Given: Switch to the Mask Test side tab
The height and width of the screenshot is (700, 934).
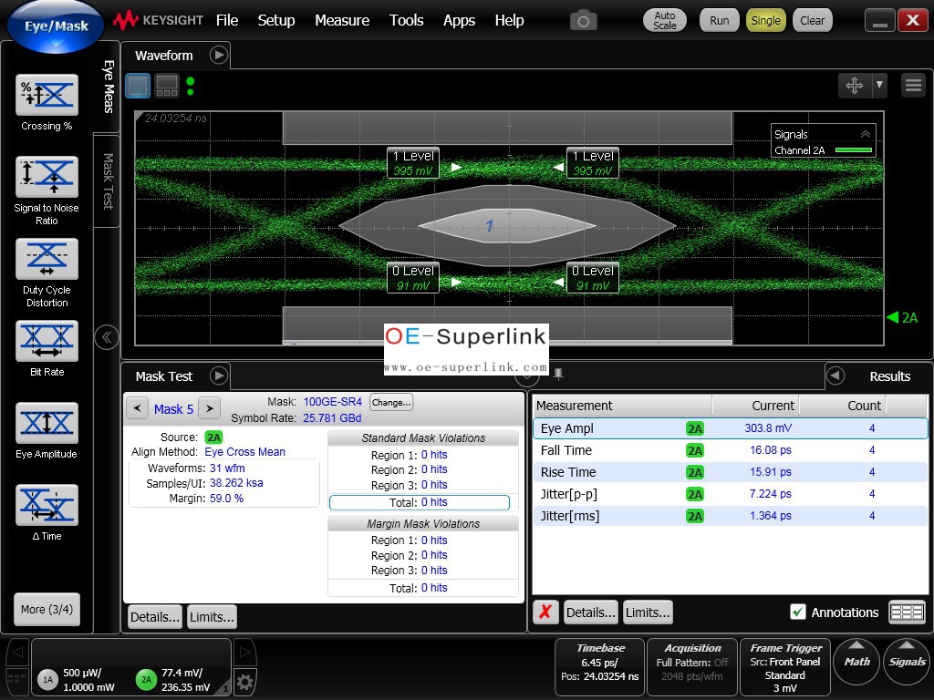Looking at the screenshot, I should (x=107, y=180).
